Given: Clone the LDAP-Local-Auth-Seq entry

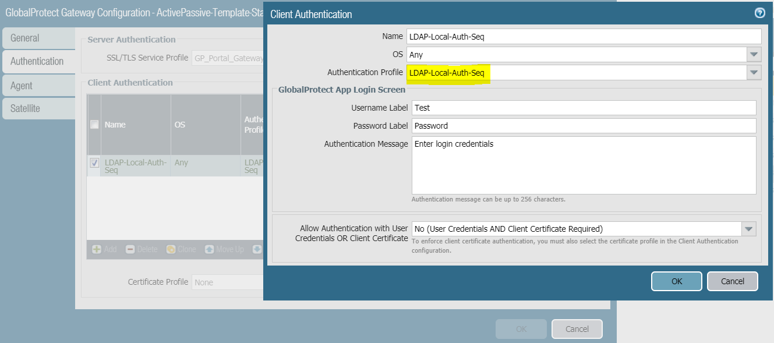Looking at the screenshot, I should tap(181, 249).
